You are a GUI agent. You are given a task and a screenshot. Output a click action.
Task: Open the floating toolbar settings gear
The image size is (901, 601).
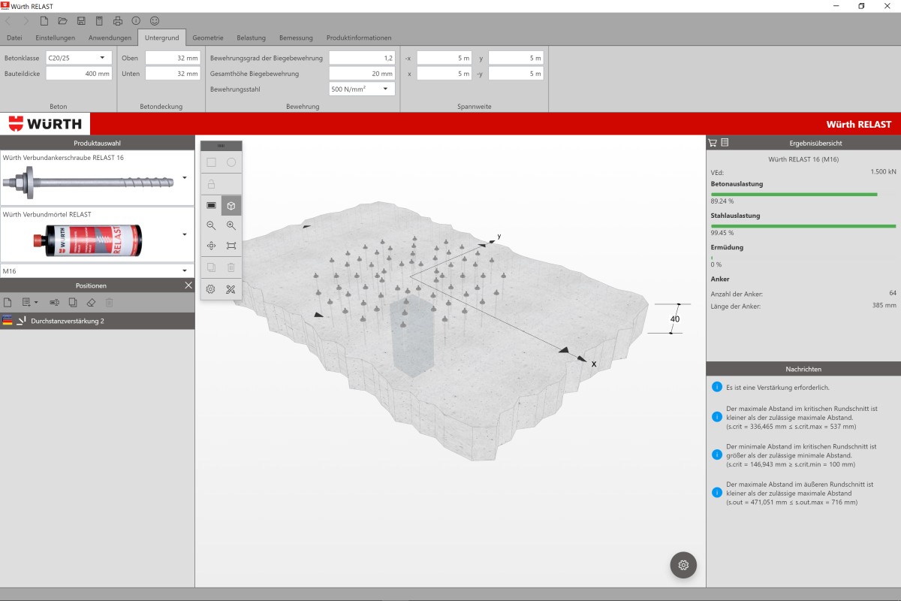click(211, 289)
